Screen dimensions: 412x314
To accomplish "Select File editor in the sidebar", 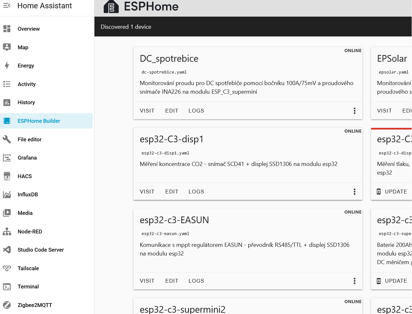I will (x=29, y=139).
